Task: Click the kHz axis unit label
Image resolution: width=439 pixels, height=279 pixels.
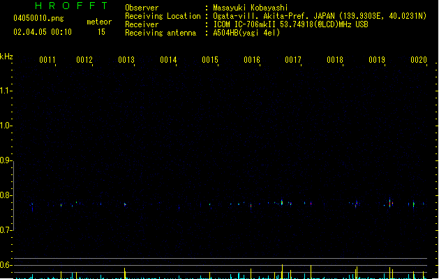Action: coord(6,56)
